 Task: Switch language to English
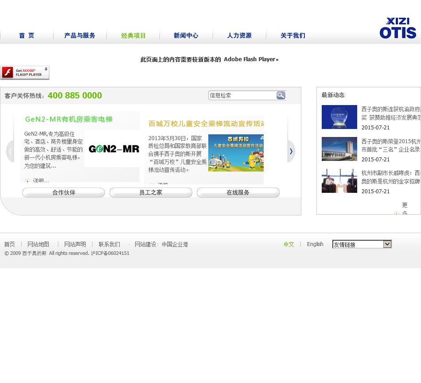tap(315, 244)
